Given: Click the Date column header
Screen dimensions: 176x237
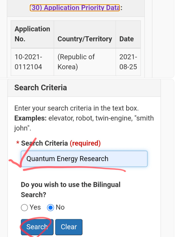Looking at the screenshot, I should click(x=126, y=39).
